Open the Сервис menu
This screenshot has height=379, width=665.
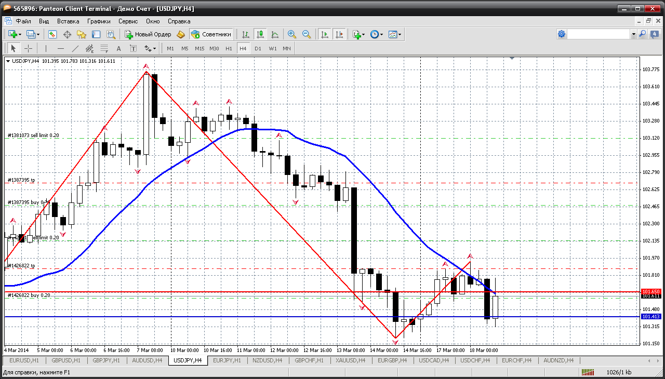pos(128,21)
